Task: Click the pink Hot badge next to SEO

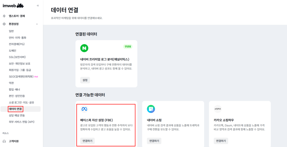Action: click(x=36, y=77)
